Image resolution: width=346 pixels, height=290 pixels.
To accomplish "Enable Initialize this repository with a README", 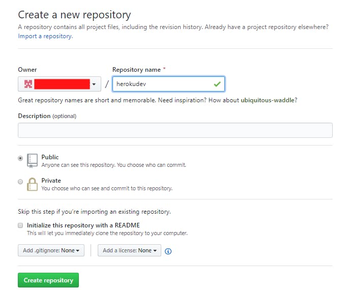I will click(20, 225).
